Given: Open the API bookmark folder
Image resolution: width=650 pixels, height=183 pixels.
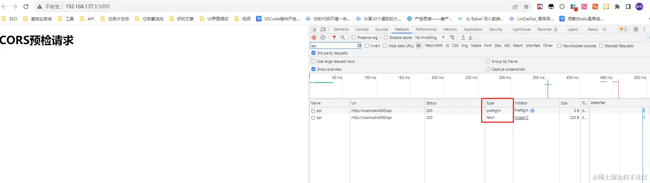Looking at the screenshot, I should (87, 19).
